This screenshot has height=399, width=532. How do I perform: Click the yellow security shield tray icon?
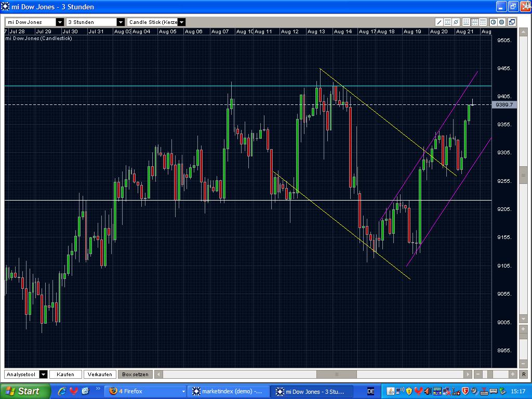pos(409,391)
